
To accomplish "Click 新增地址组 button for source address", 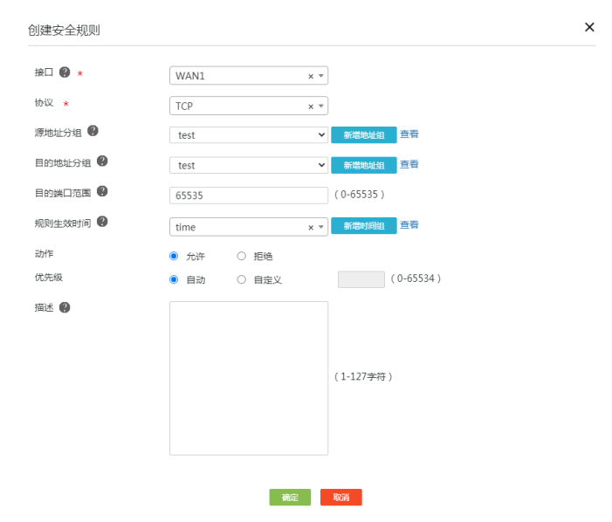I will point(363,135).
